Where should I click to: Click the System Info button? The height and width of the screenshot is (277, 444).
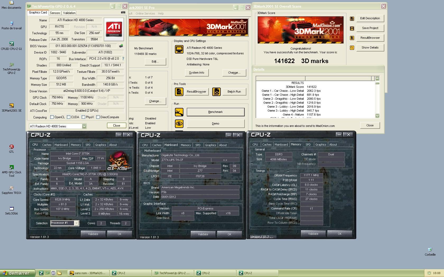197,73
